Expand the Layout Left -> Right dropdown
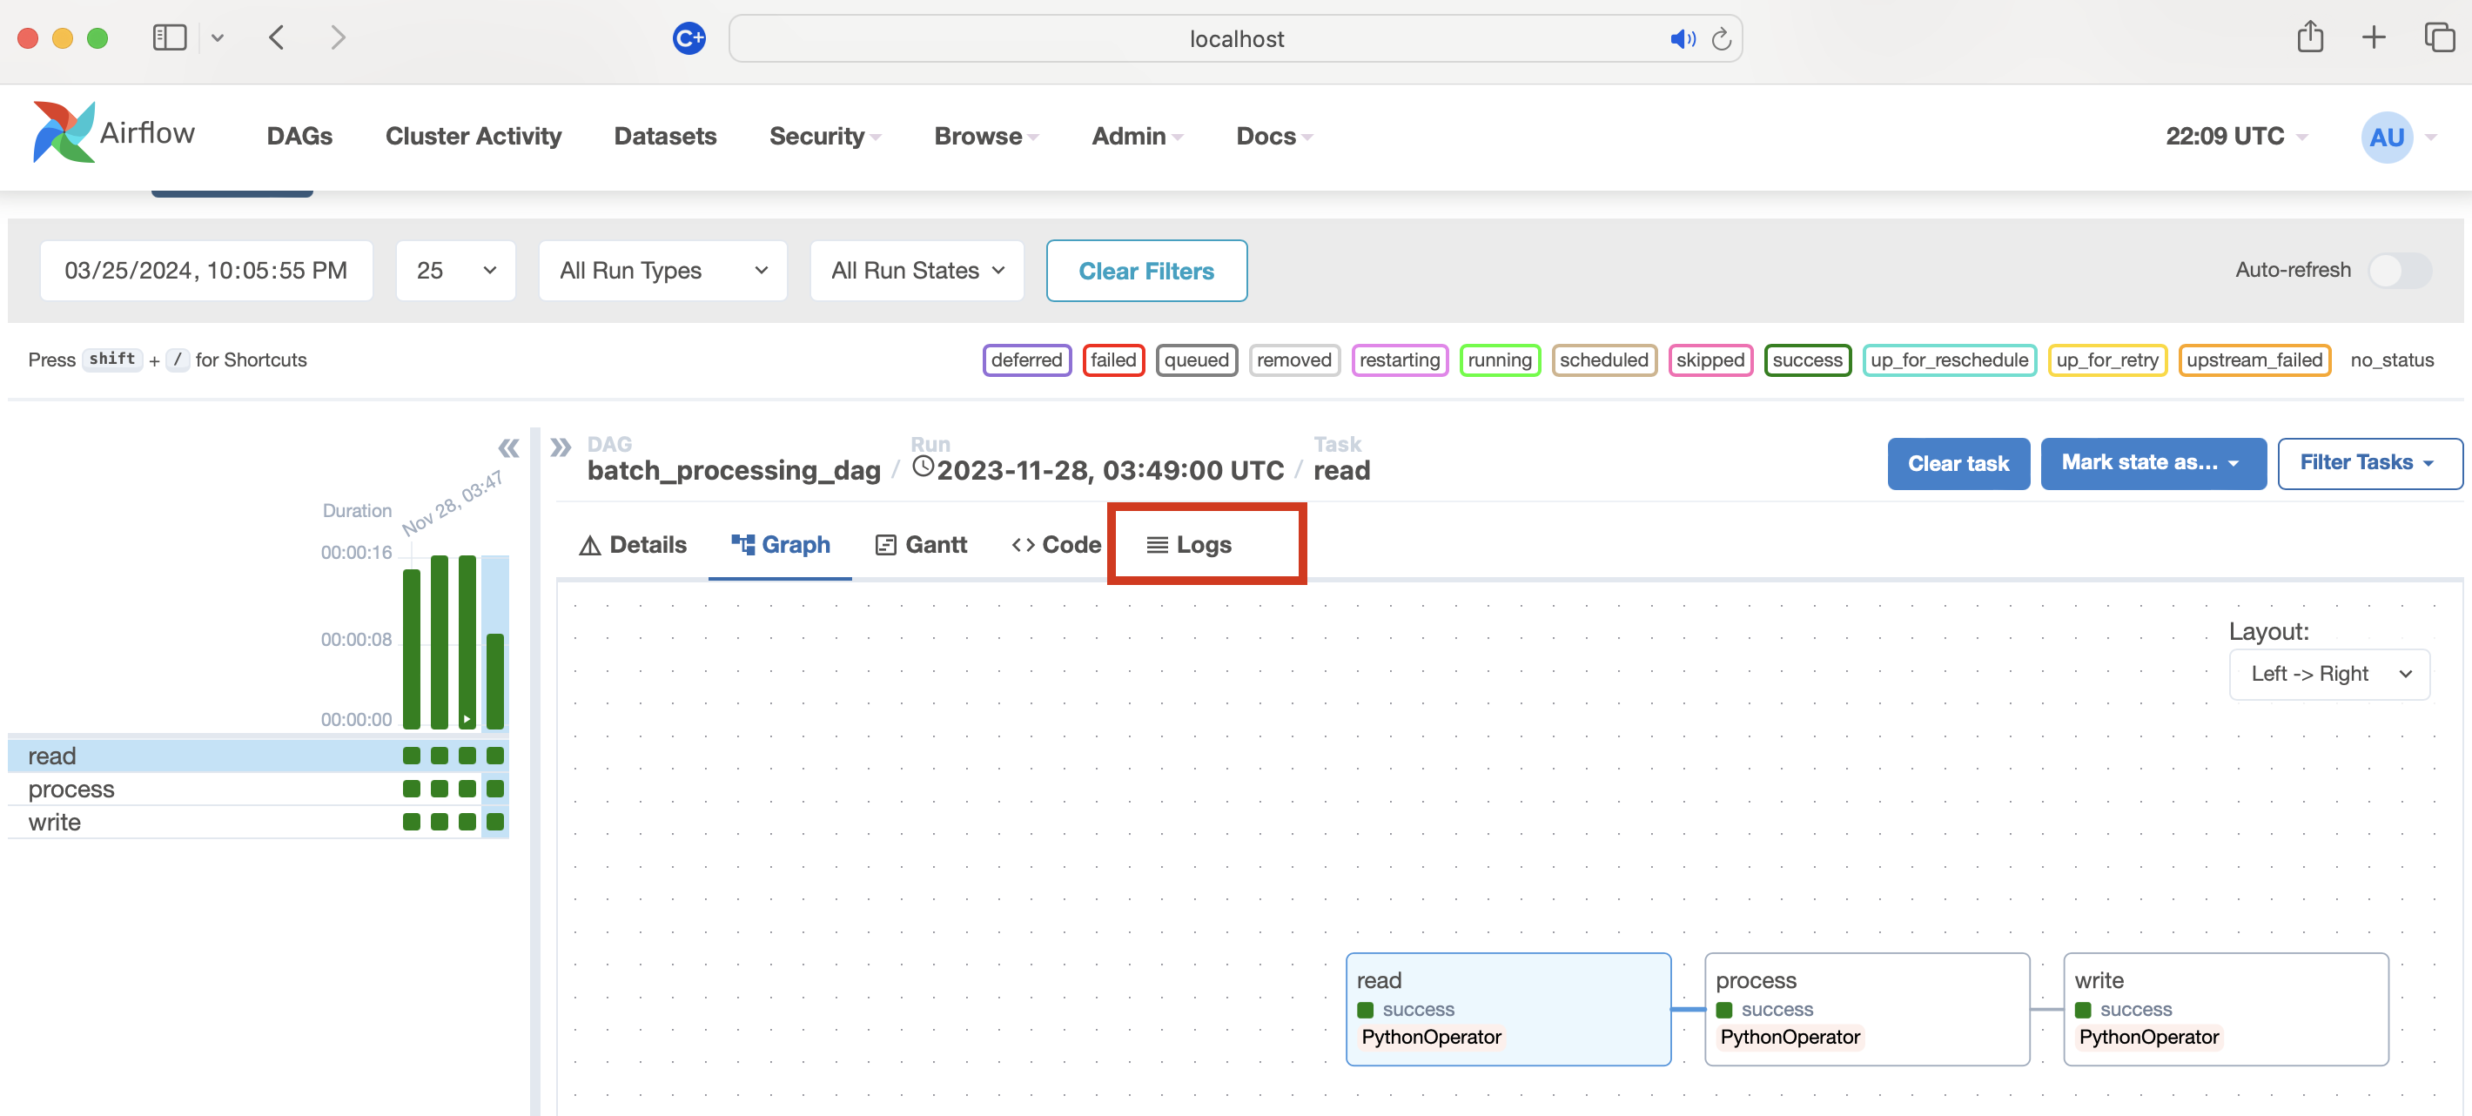The height and width of the screenshot is (1116, 2472). (x=2329, y=674)
